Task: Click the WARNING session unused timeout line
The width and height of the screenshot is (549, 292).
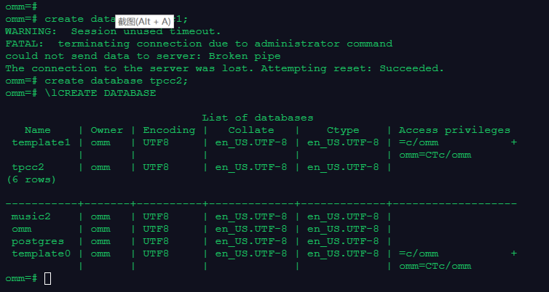Action: point(113,31)
